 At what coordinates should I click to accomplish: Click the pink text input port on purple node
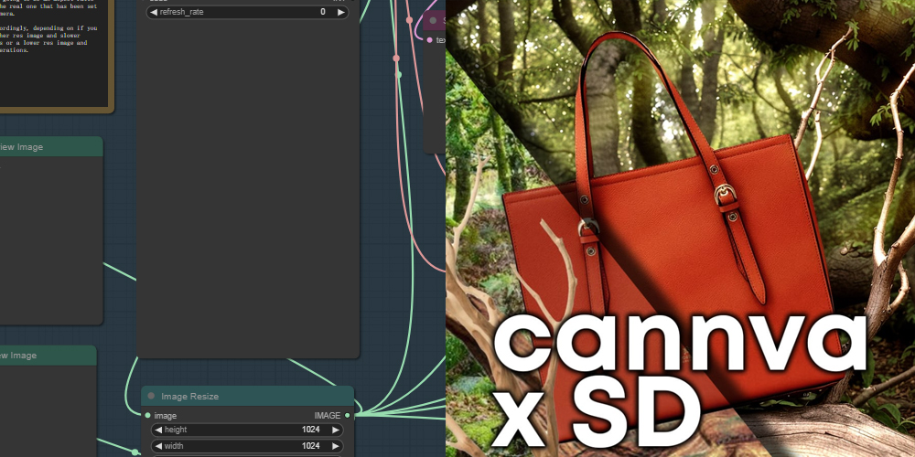pos(430,40)
